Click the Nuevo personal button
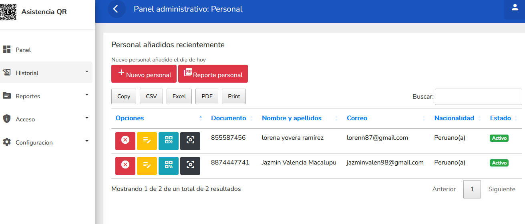The image size is (525, 224). pyautogui.click(x=144, y=74)
